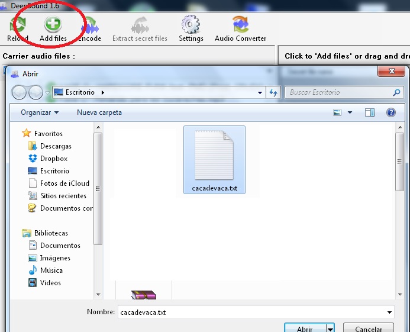Open Settings gear icon in DeepSound
Viewport: 410px width, 332px height.
191,25
